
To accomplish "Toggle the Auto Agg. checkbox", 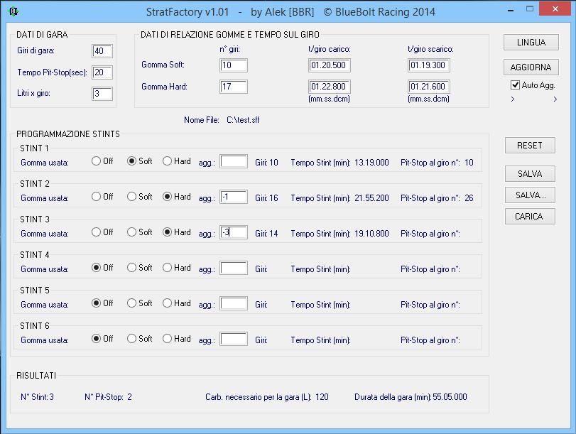I will click(x=515, y=85).
